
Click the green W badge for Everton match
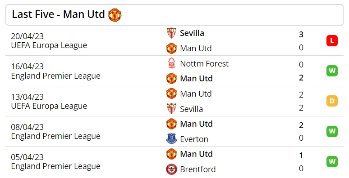[332, 131]
